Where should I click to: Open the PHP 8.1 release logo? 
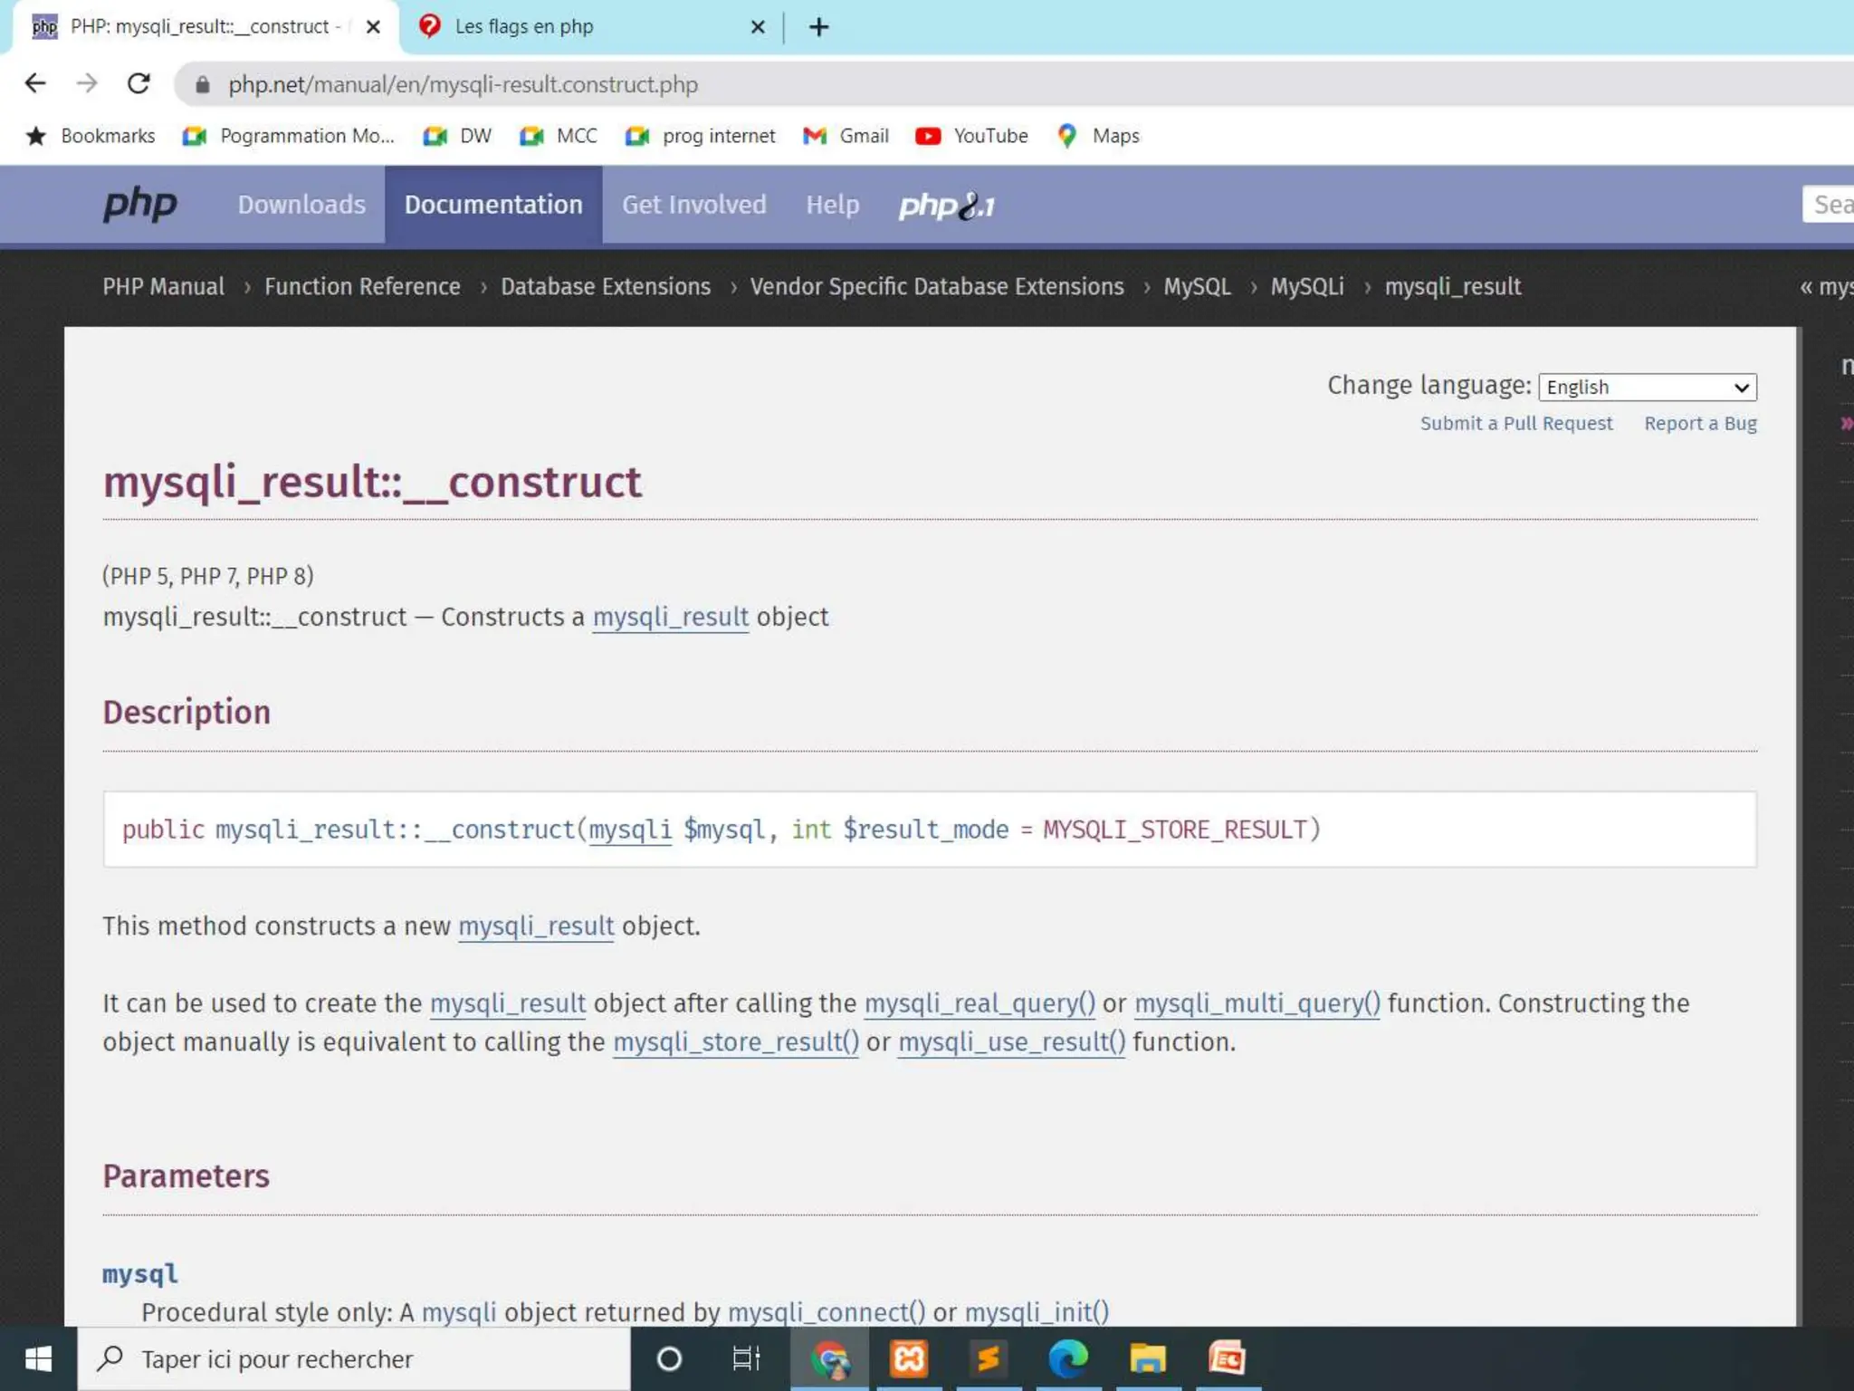(946, 206)
